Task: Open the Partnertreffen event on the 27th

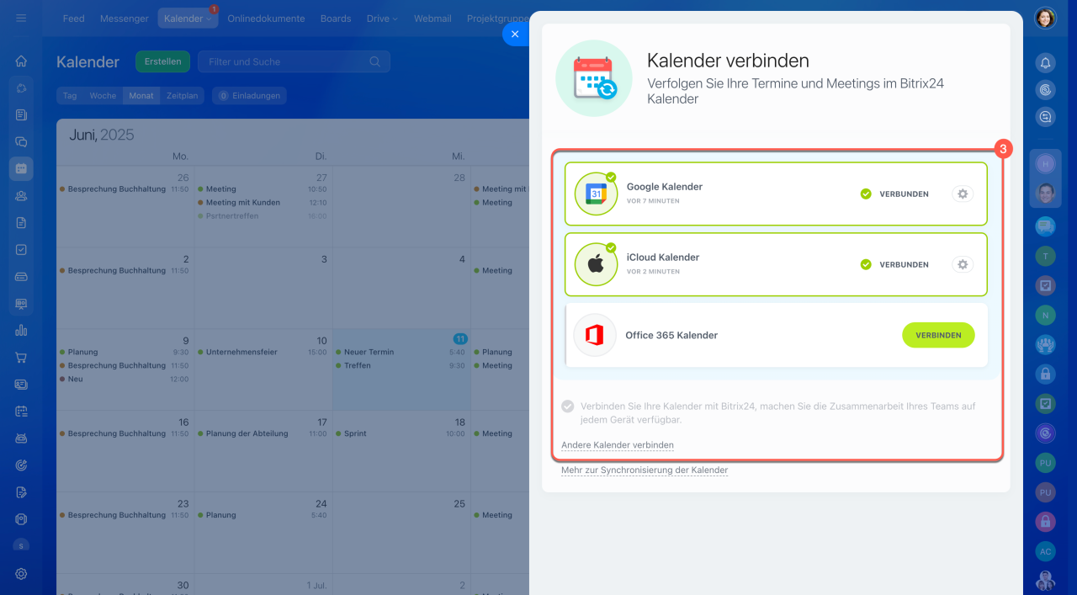Action: click(x=263, y=216)
